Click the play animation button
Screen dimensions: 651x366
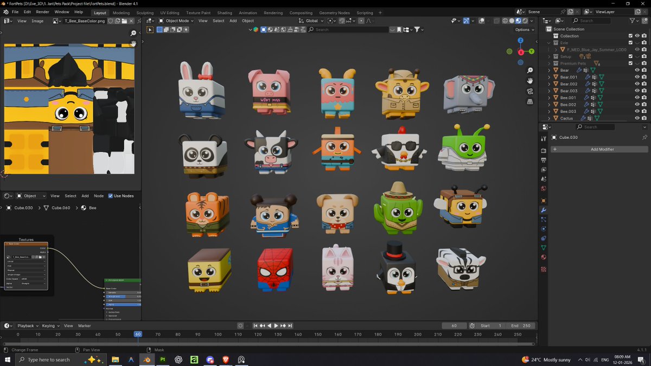[276, 326]
